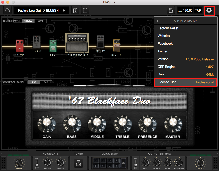The width and height of the screenshot is (219, 171).
Task: Click the download preset icon
Action: coord(75,10)
